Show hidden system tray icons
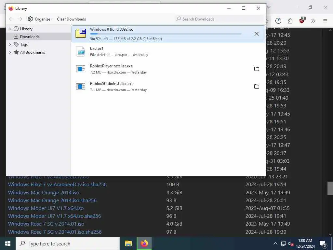The width and height of the screenshot is (333, 250). 275,243
